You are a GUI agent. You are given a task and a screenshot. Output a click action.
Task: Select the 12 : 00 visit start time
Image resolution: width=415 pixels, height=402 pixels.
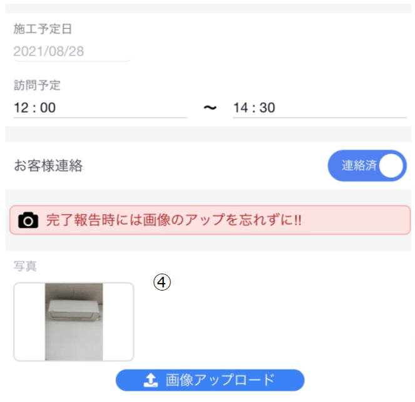pos(35,108)
